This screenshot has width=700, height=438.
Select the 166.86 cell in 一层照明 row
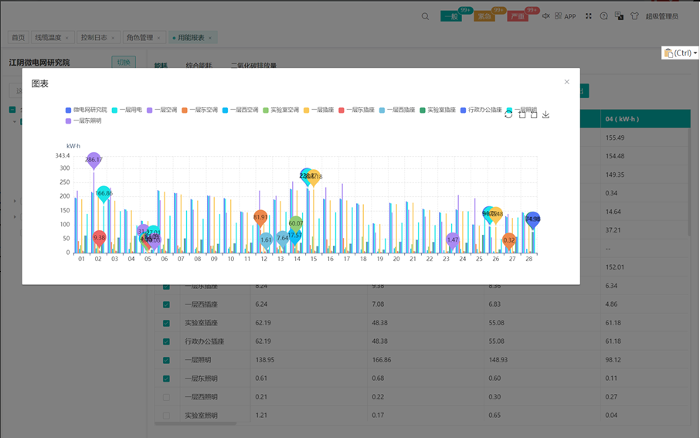tap(381, 360)
